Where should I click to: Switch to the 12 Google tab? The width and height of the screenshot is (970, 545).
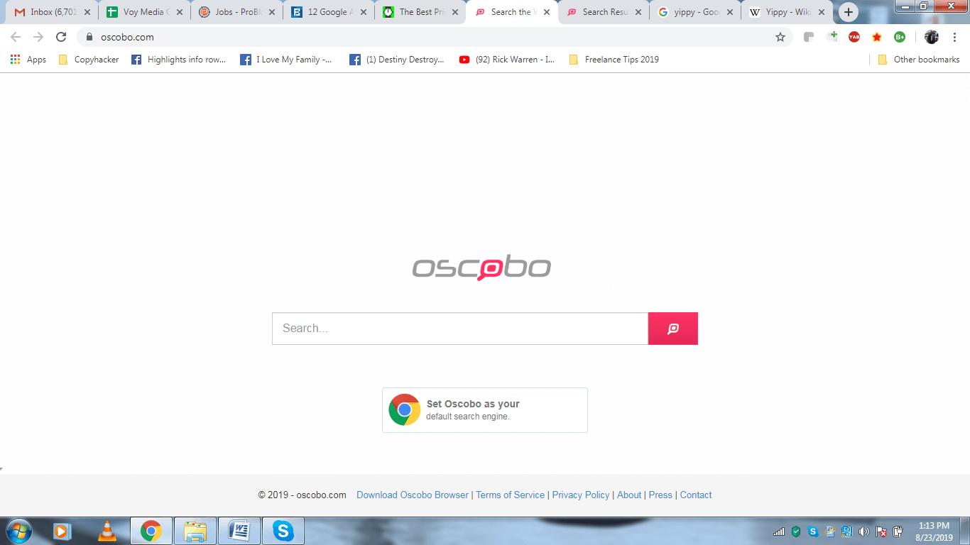[328, 12]
